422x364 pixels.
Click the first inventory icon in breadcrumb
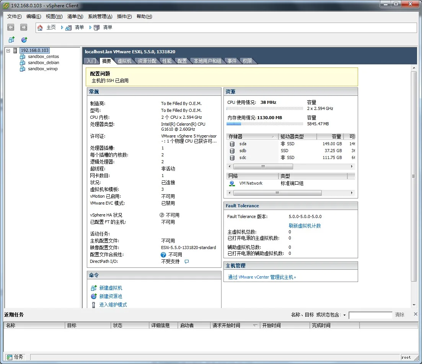(68, 28)
